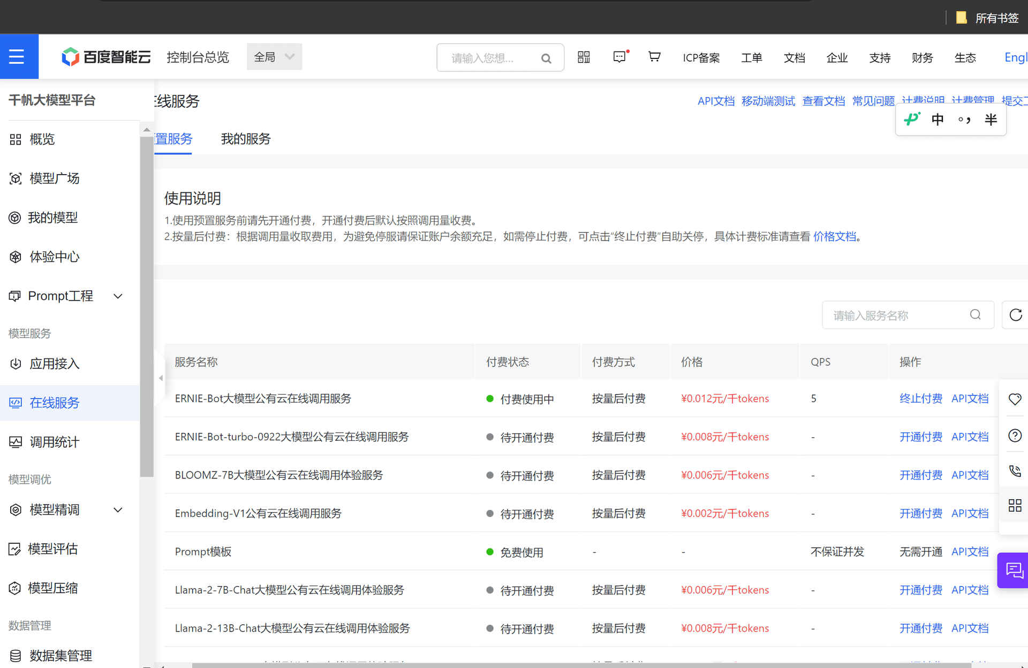
Task: Open ICP备案 in the top menu
Action: [x=701, y=58]
